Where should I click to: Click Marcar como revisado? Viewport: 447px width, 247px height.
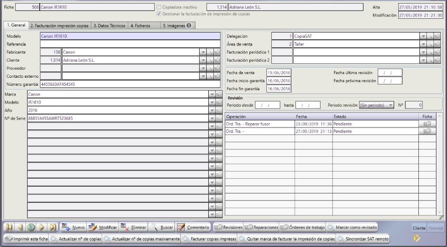click(x=352, y=227)
